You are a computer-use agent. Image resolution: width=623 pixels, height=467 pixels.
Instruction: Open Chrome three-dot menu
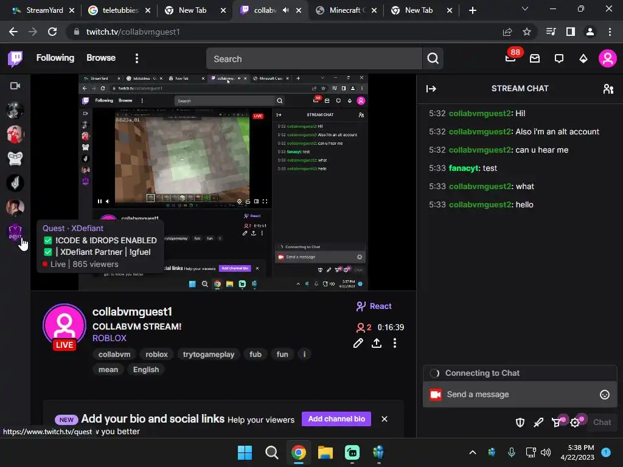point(610,32)
